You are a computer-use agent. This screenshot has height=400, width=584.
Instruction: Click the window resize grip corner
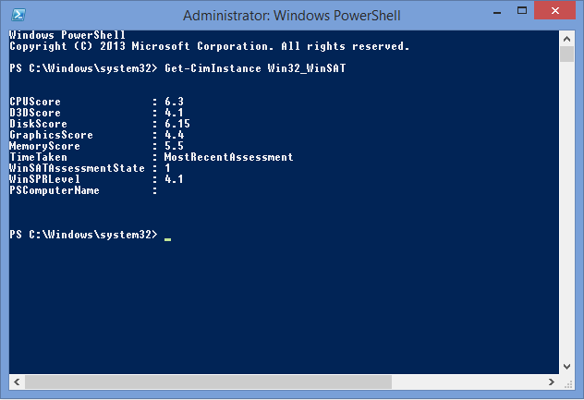(567, 383)
